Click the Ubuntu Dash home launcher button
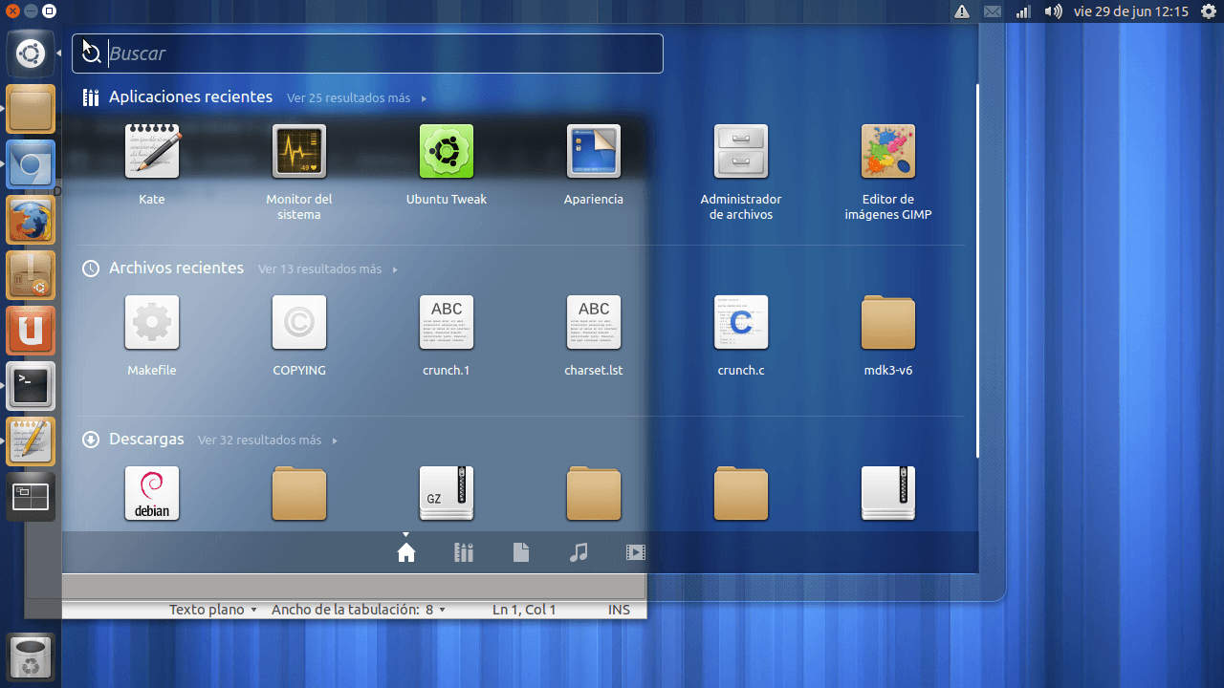This screenshot has width=1224, height=688. click(x=31, y=54)
